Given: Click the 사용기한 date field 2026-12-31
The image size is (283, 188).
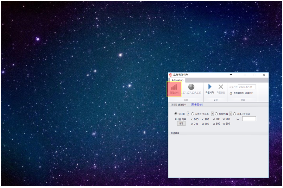Looking at the screenshot, I should pos(247,87).
